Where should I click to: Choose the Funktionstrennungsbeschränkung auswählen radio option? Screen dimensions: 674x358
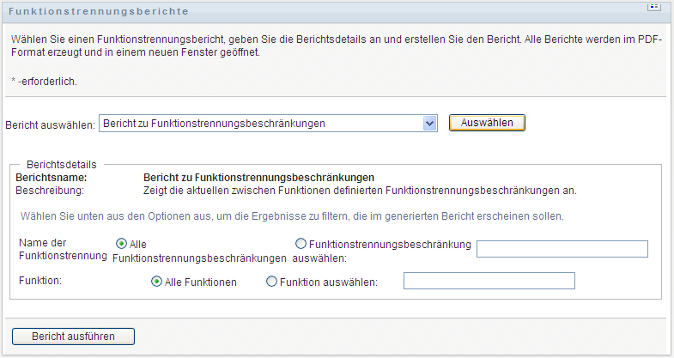point(301,244)
